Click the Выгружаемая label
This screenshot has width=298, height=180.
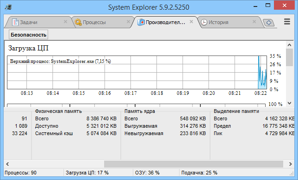(x=141, y=126)
